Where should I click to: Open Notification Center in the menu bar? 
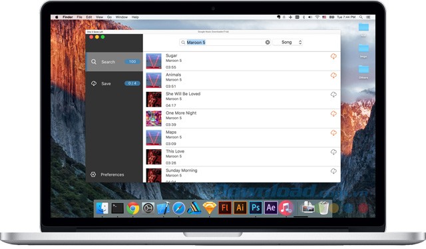(368, 17)
